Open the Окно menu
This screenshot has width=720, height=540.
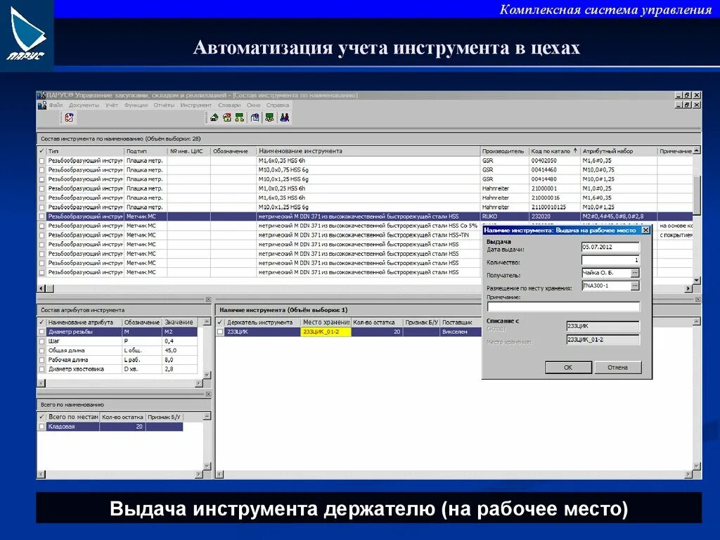click(x=253, y=105)
